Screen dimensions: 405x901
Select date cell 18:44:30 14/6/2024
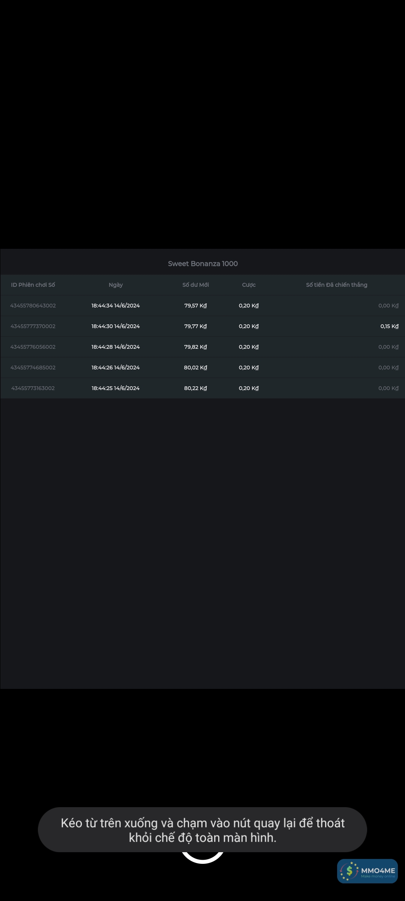pyautogui.click(x=115, y=326)
